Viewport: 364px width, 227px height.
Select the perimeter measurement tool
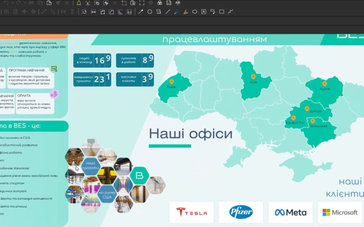click(102, 12)
